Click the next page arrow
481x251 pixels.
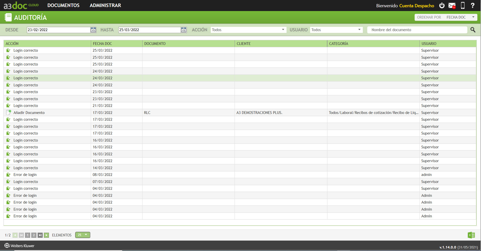[46, 235]
